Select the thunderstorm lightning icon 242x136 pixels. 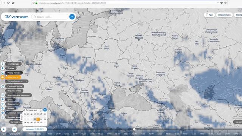(x=3, y=100)
